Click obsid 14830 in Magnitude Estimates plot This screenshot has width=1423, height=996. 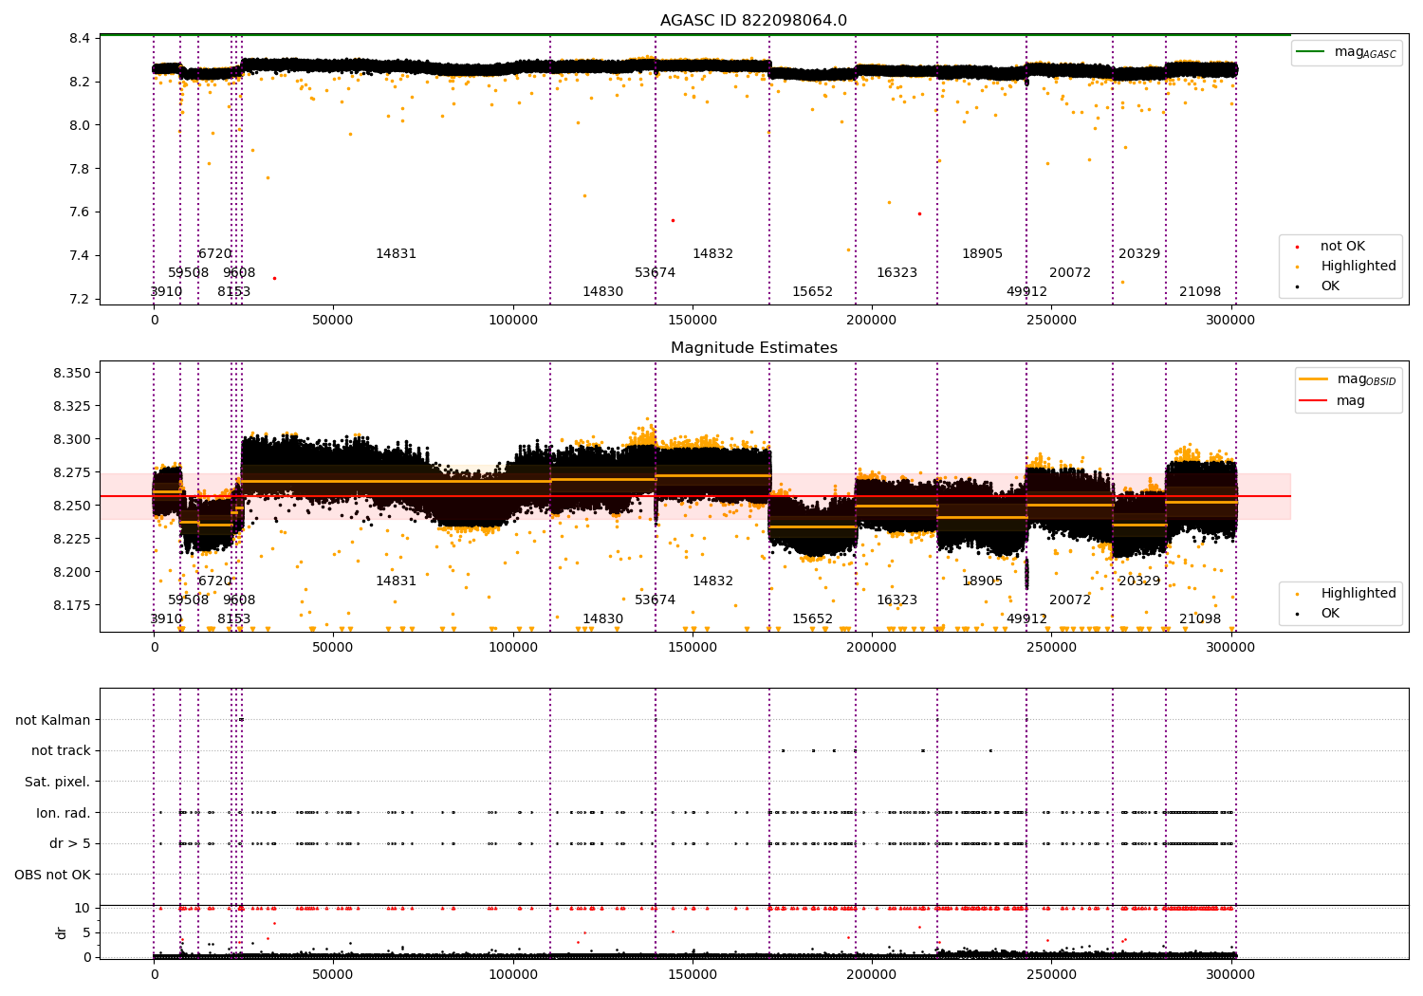tap(602, 619)
